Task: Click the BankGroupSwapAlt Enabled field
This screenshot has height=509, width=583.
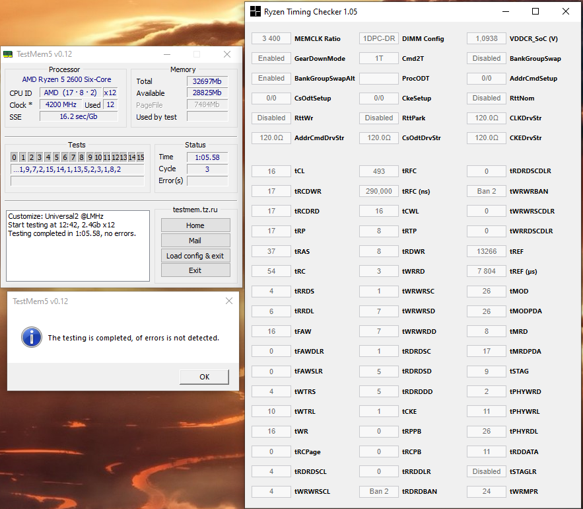Action: pyautogui.click(x=271, y=78)
